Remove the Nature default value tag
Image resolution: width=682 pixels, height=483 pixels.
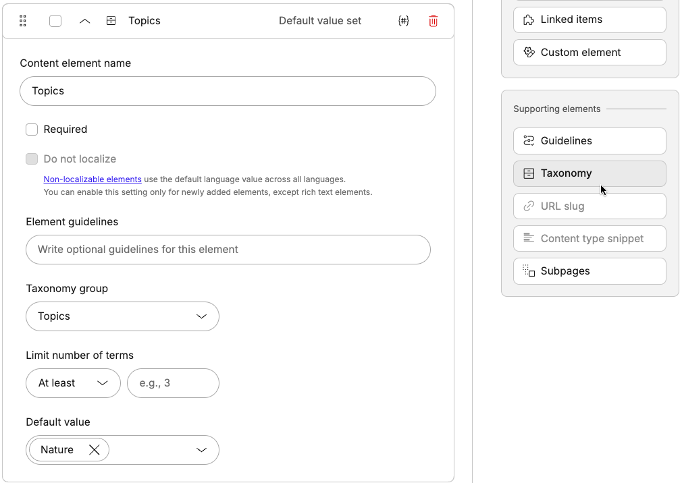95,449
